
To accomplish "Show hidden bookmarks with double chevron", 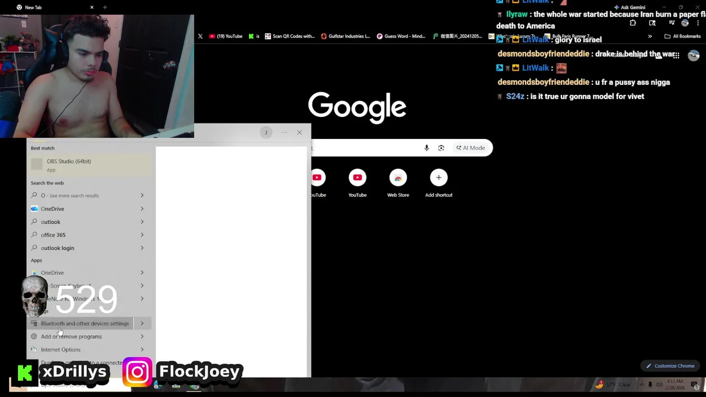I will [650, 36].
